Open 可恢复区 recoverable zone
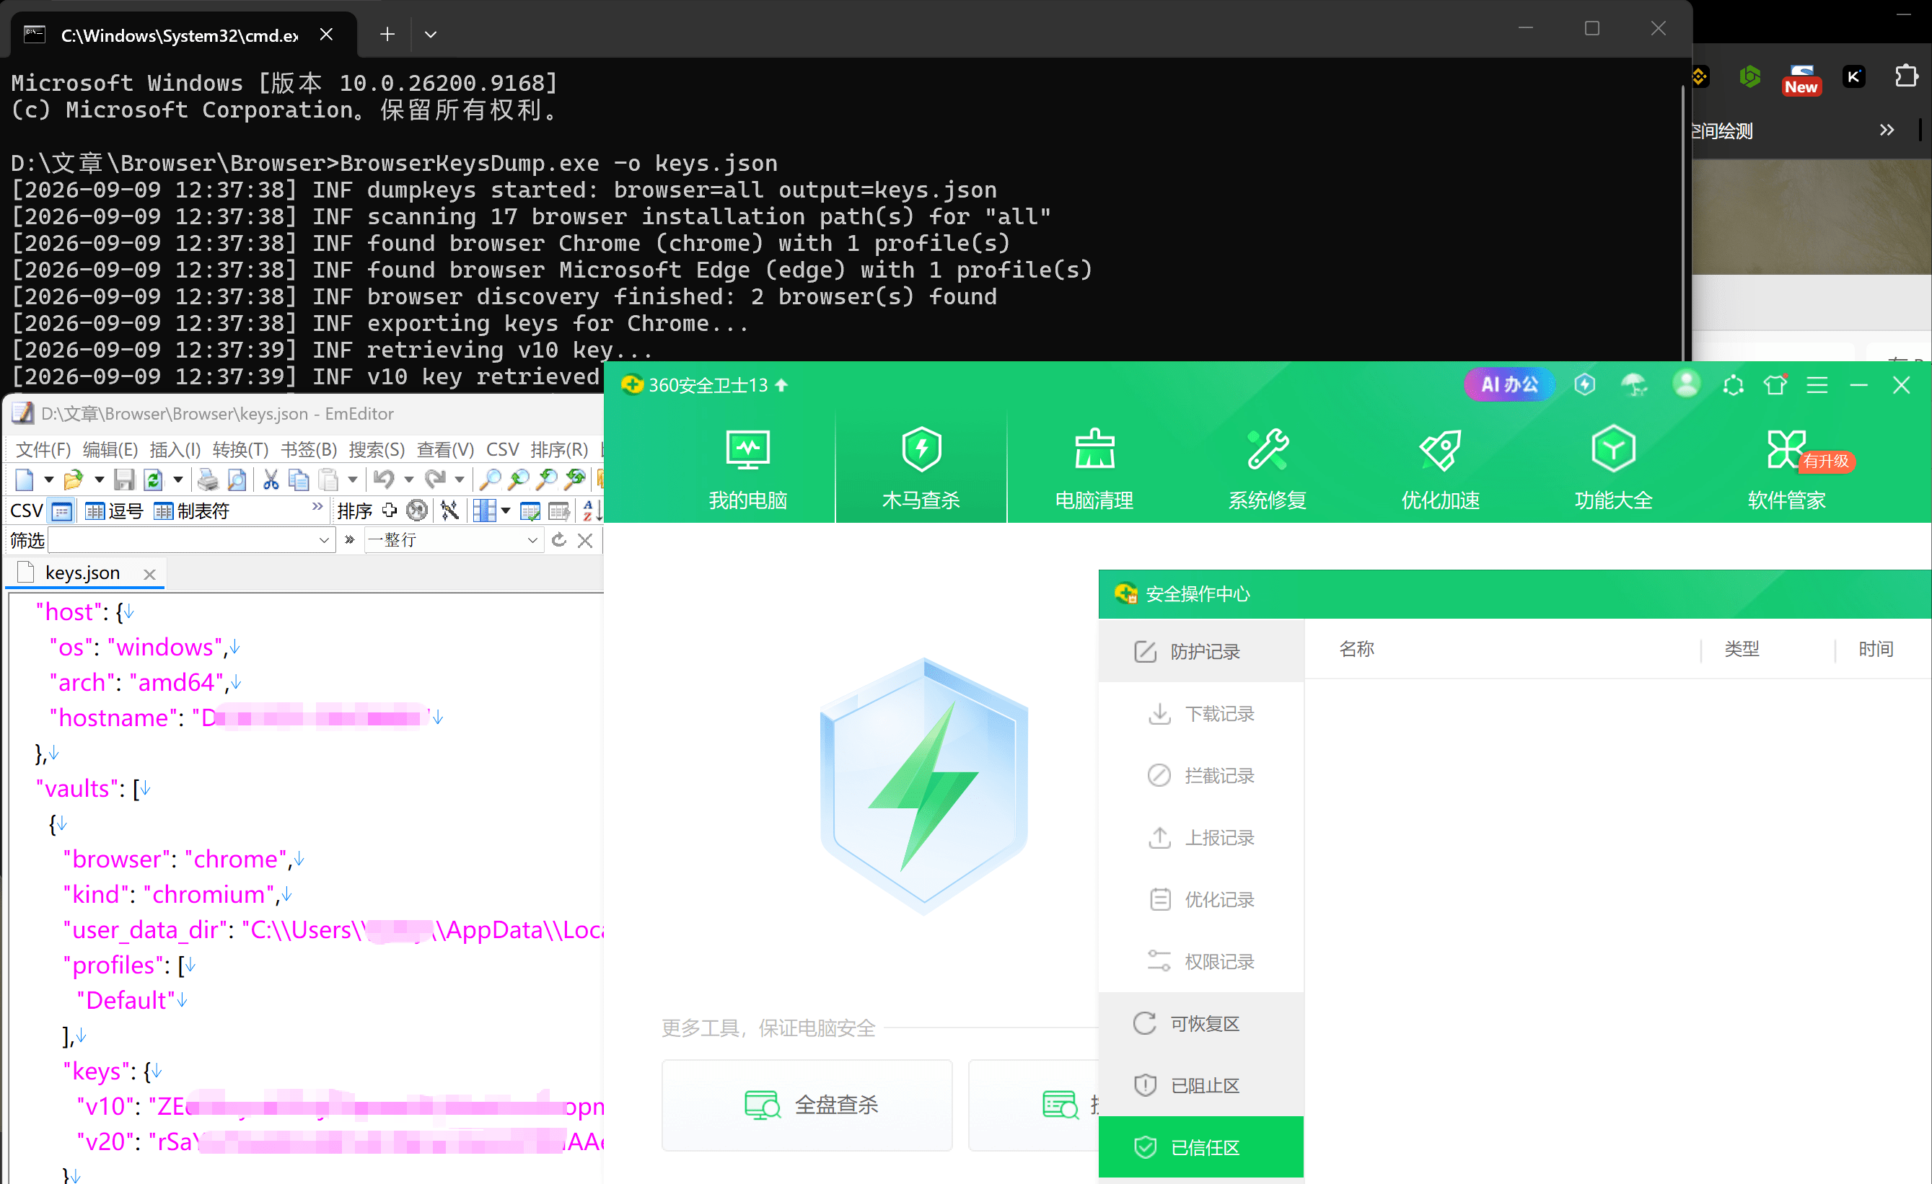This screenshot has width=1932, height=1184. click(1200, 1023)
